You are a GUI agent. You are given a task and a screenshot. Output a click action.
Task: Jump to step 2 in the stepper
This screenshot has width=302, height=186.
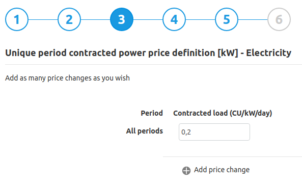coord(69,19)
